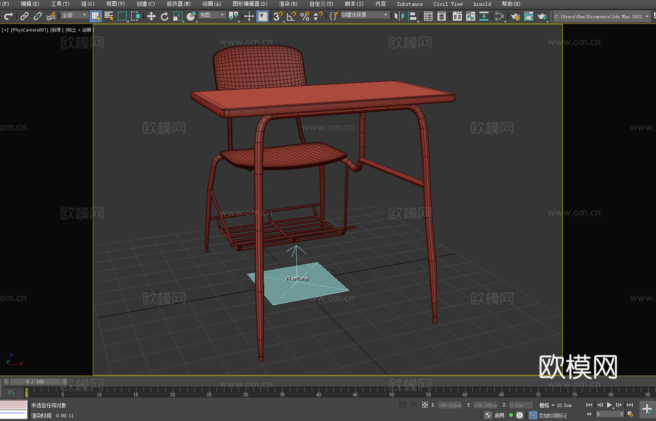This screenshot has height=421, width=656.
Task: Step to next frame button
Action: coord(619,405)
